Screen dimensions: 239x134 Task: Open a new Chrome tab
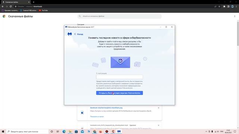[34, 2]
